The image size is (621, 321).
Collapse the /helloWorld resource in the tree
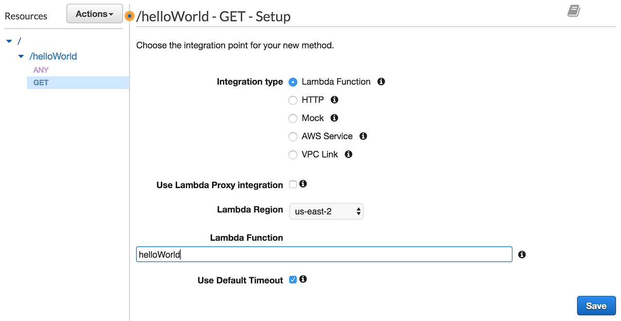click(x=20, y=56)
